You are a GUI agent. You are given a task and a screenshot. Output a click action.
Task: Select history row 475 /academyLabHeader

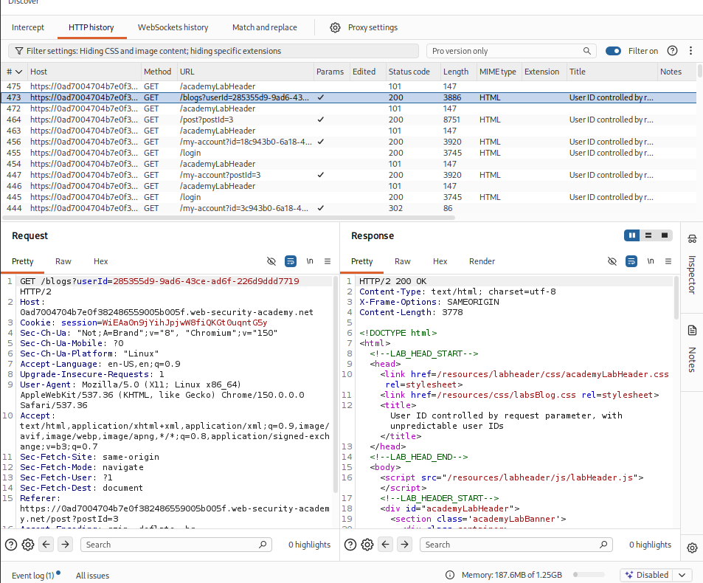pos(349,86)
